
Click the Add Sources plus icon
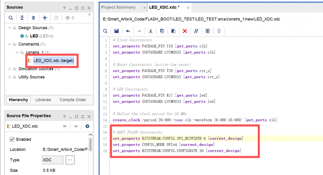[45, 18]
